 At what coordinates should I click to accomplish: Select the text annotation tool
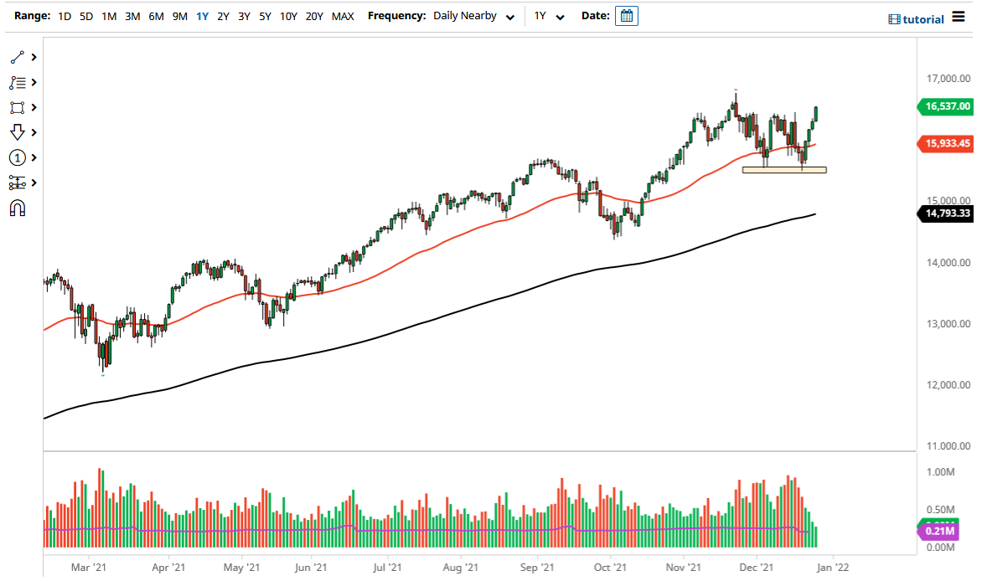pyautogui.click(x=15, y=82)
